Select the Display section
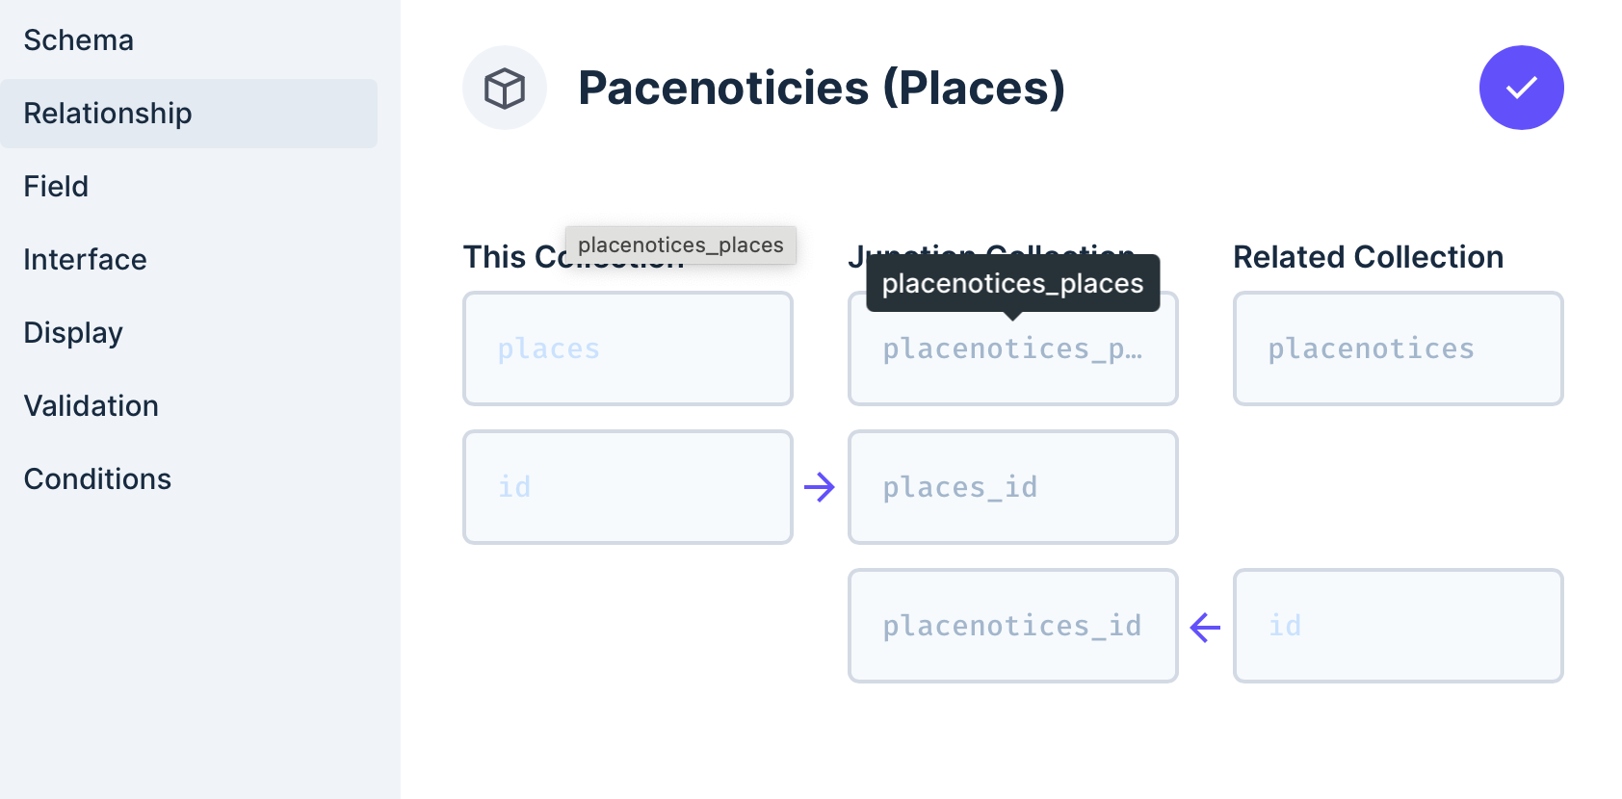Screen dimensions: 1622x799 [x=72, y=332]
